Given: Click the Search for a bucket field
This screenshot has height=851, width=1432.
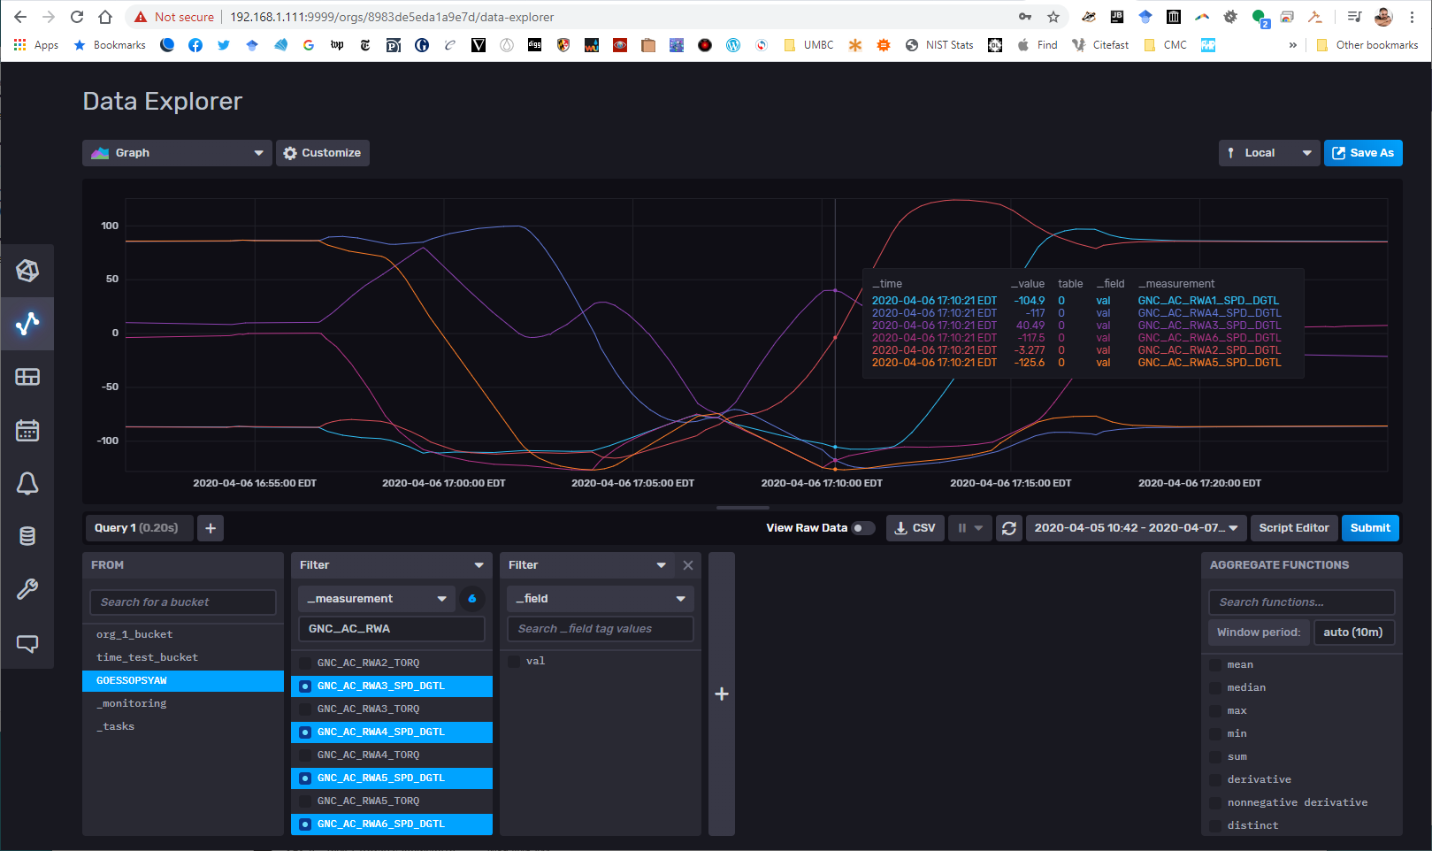Looking at the screenshot, I should 183,602.
